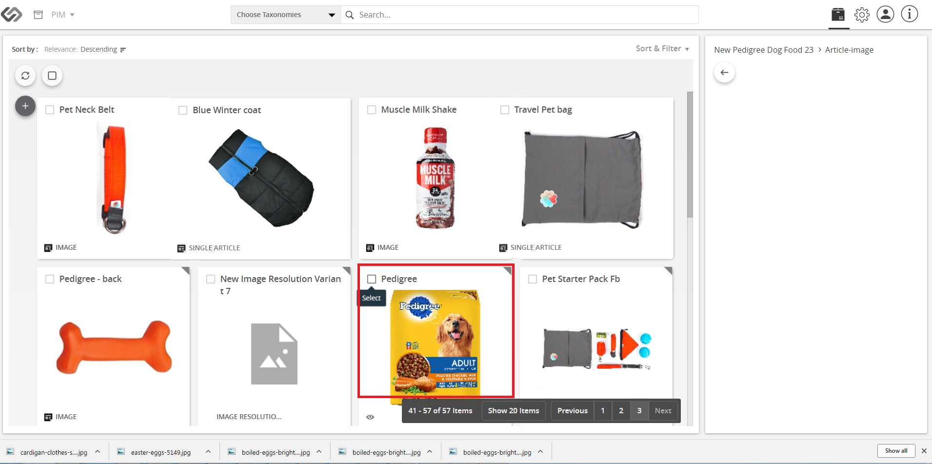Click the refresh icon above product grid
The width and height of the screenshot is (932, 464).
(25, 76)
